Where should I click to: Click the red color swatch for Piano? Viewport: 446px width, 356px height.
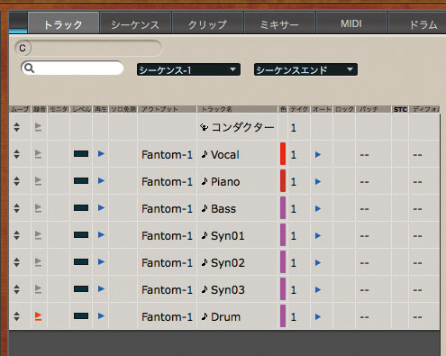(283, 181)
